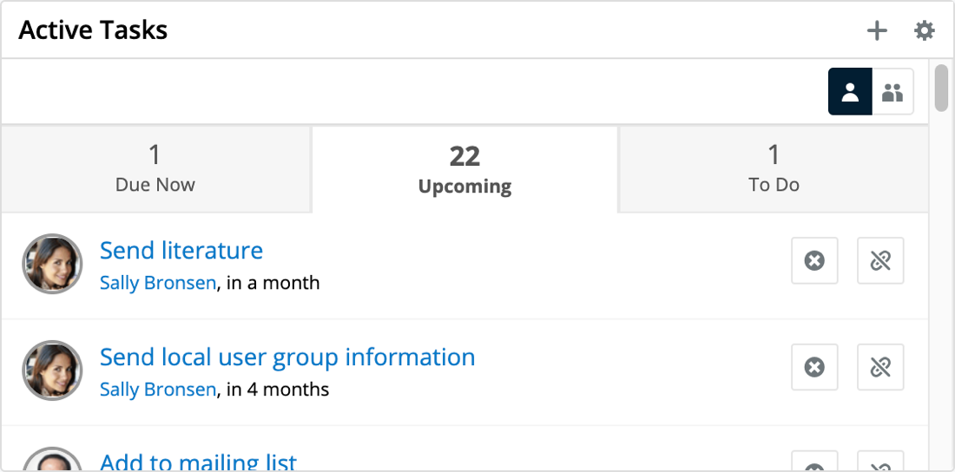Switch to the Due Now tab
This screenshot has height=472, width=955.
point(155,169)
